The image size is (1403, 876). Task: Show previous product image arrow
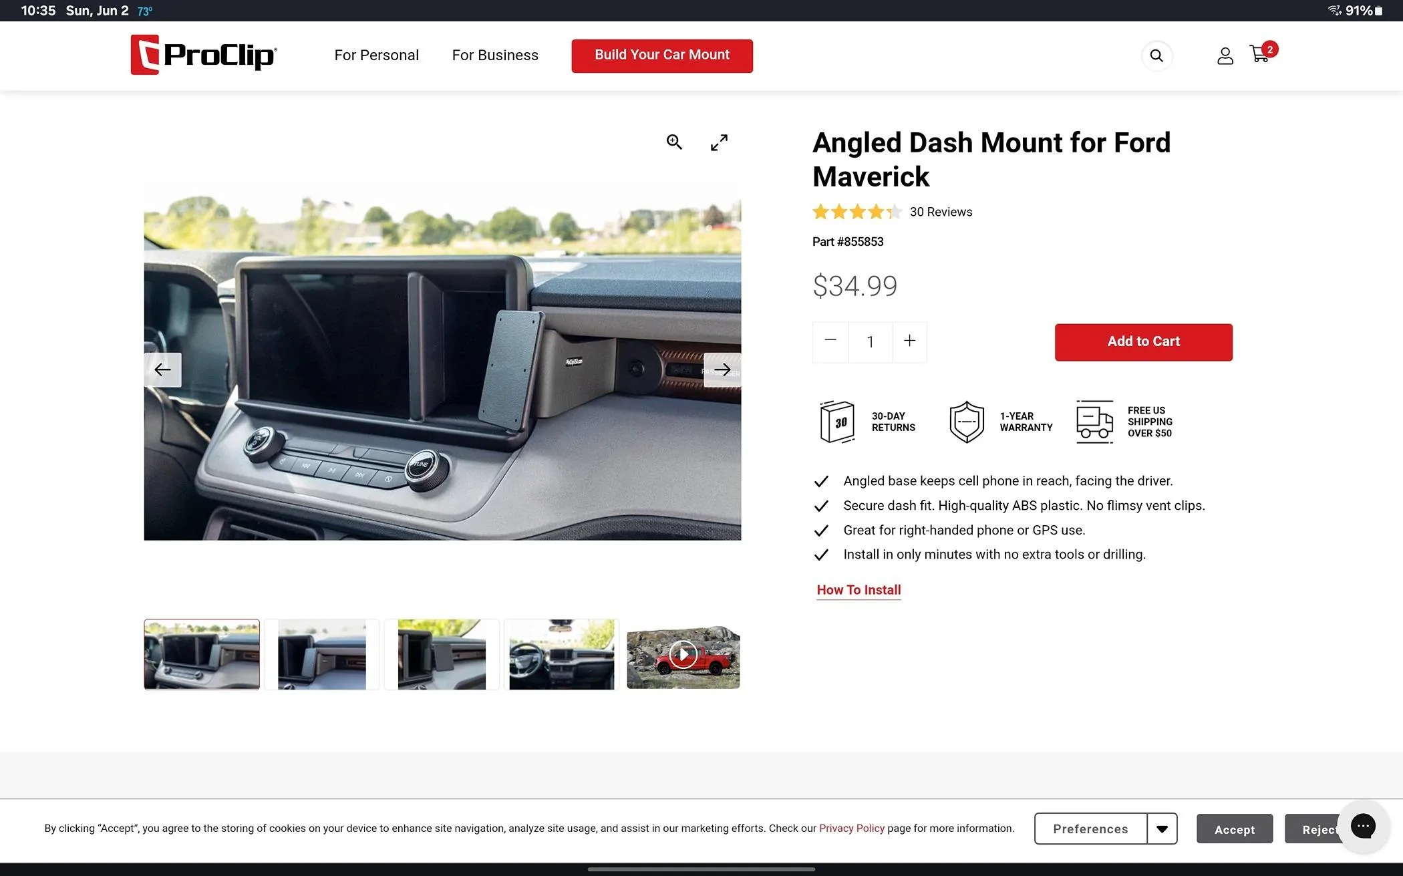[x=162, y=370]
